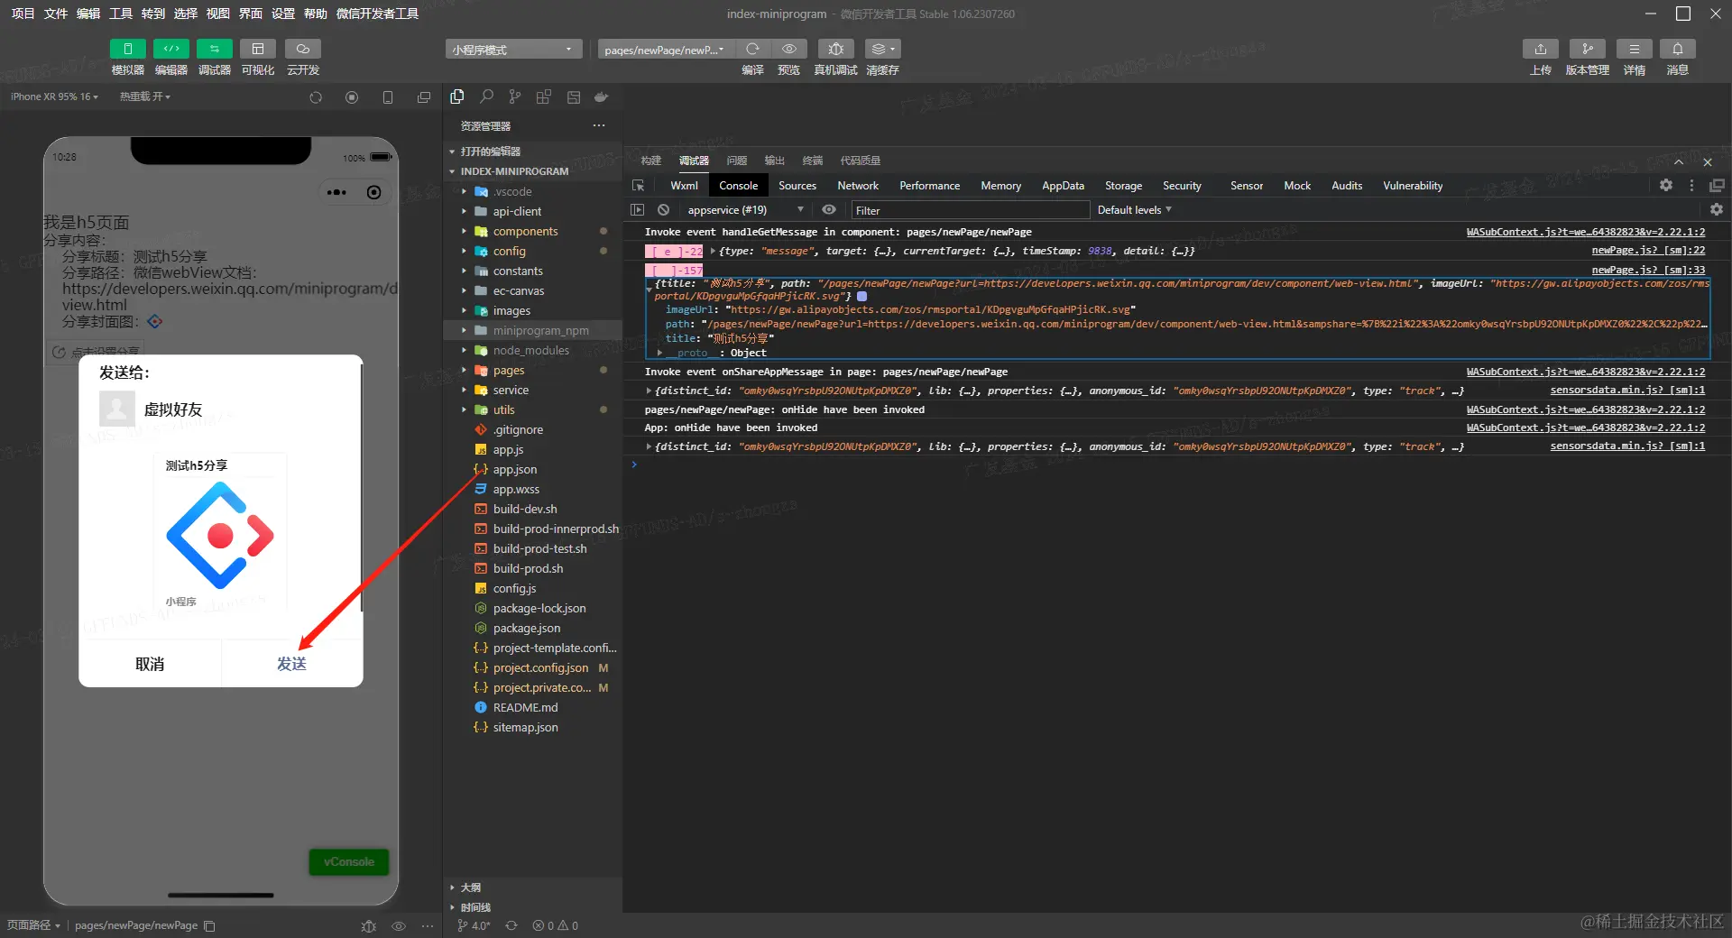Expand the pages folder in the tree

[x=509, y=371]
